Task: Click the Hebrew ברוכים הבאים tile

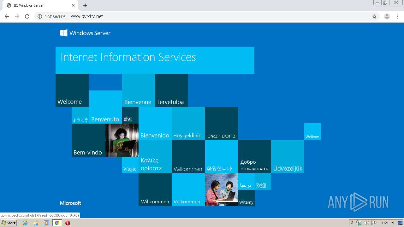Action: tap(221, 123)
